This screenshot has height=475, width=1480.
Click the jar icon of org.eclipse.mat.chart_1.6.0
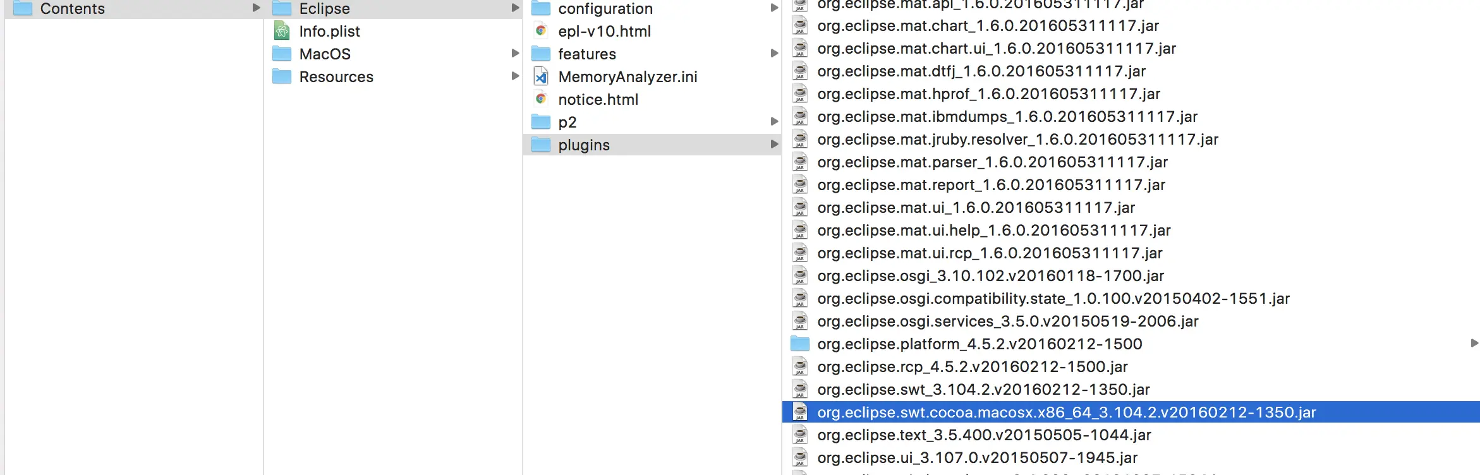[x=800, y=25]
